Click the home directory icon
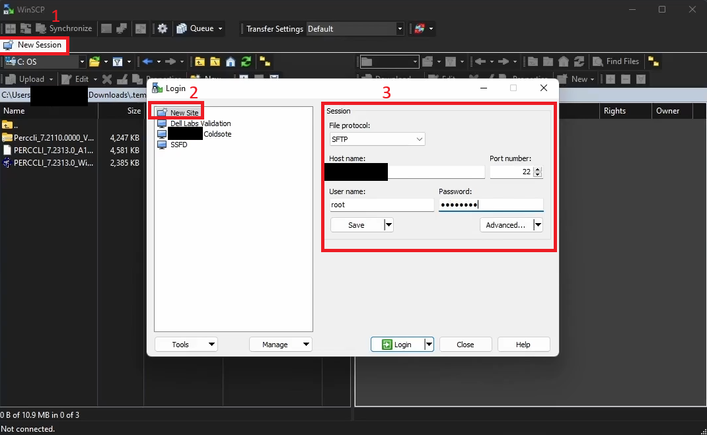Viewport: 707px width, 435px height. (230, 61)
